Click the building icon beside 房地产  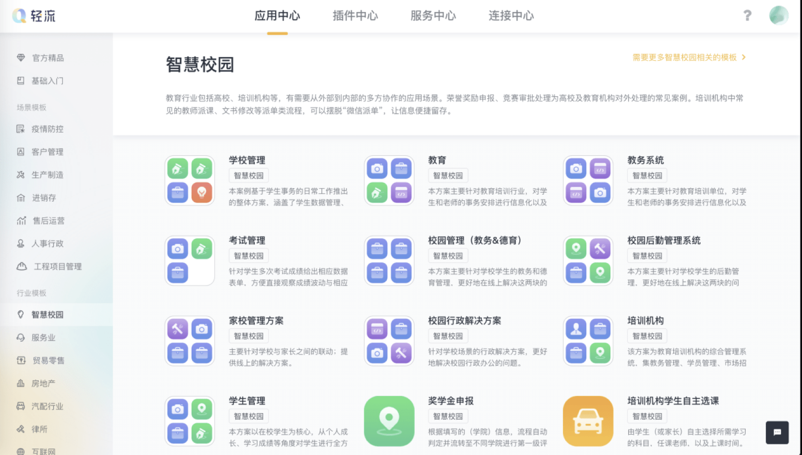tap(21, 383)
